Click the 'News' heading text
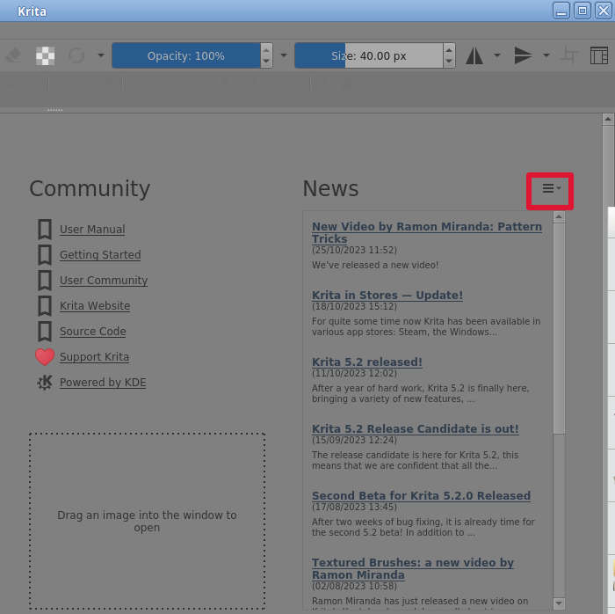Viewport: 615px width, 614px height. (x=330, y=189)
